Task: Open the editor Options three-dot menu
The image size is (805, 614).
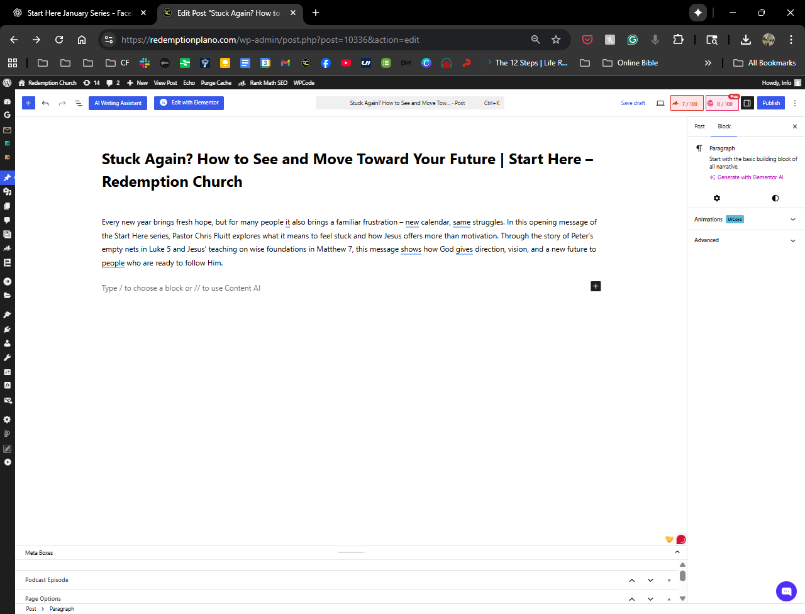Action: [795, 103]
